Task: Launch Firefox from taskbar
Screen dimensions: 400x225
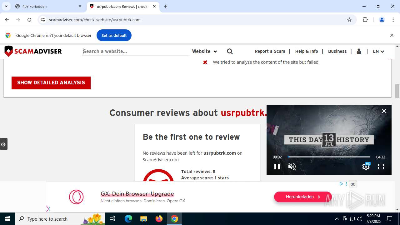Action: point(159,219)
